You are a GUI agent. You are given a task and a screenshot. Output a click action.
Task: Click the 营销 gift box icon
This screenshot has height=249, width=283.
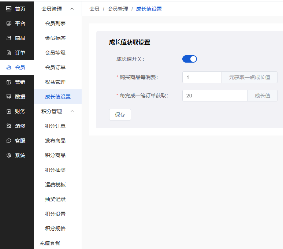9,82
